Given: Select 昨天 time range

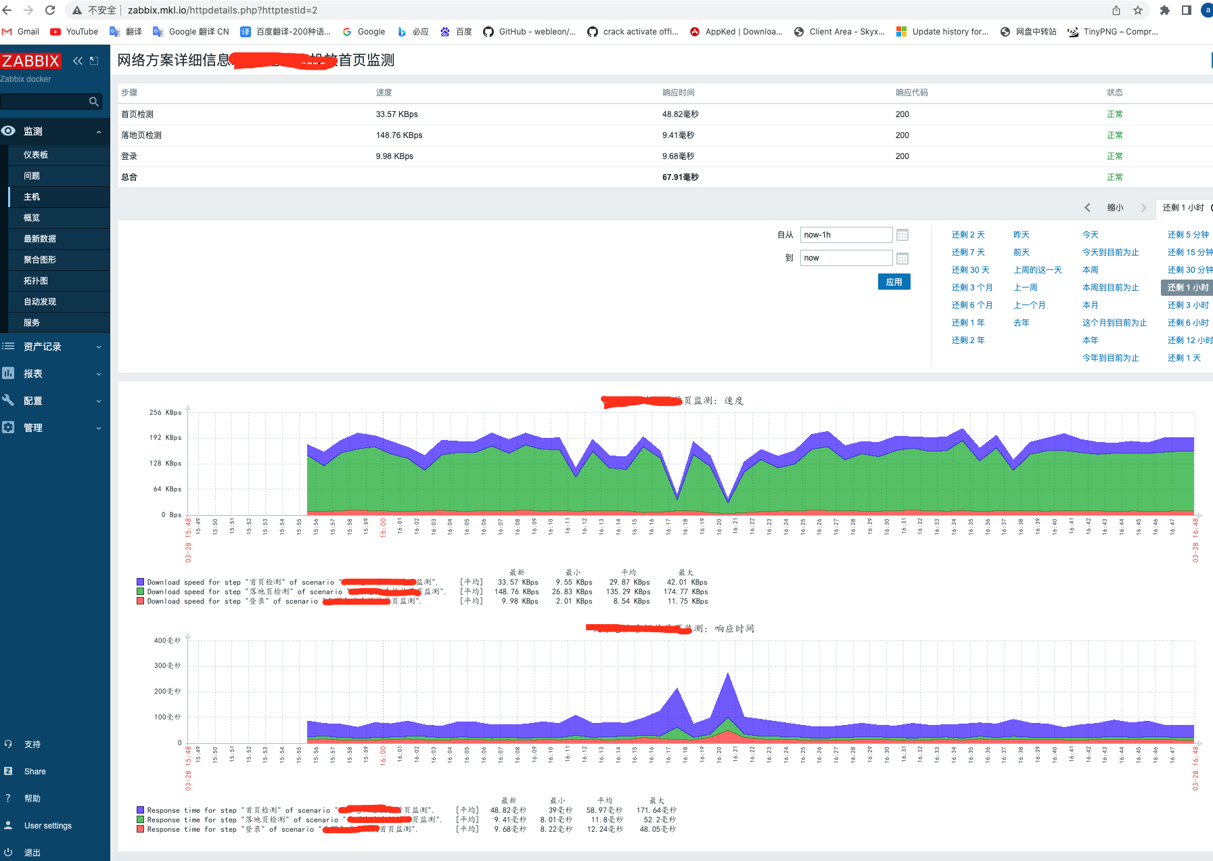Looking at the screenshot, I should 1022,235.
